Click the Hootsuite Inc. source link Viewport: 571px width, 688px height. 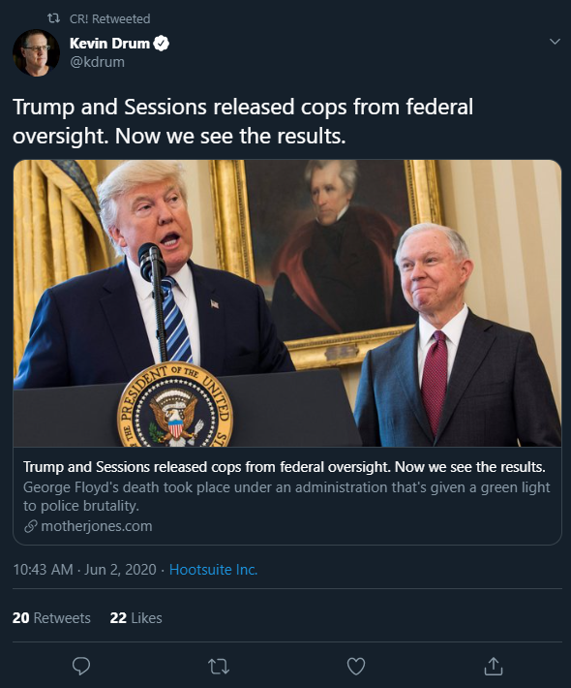pyautogui.click(x=214, y=570)
